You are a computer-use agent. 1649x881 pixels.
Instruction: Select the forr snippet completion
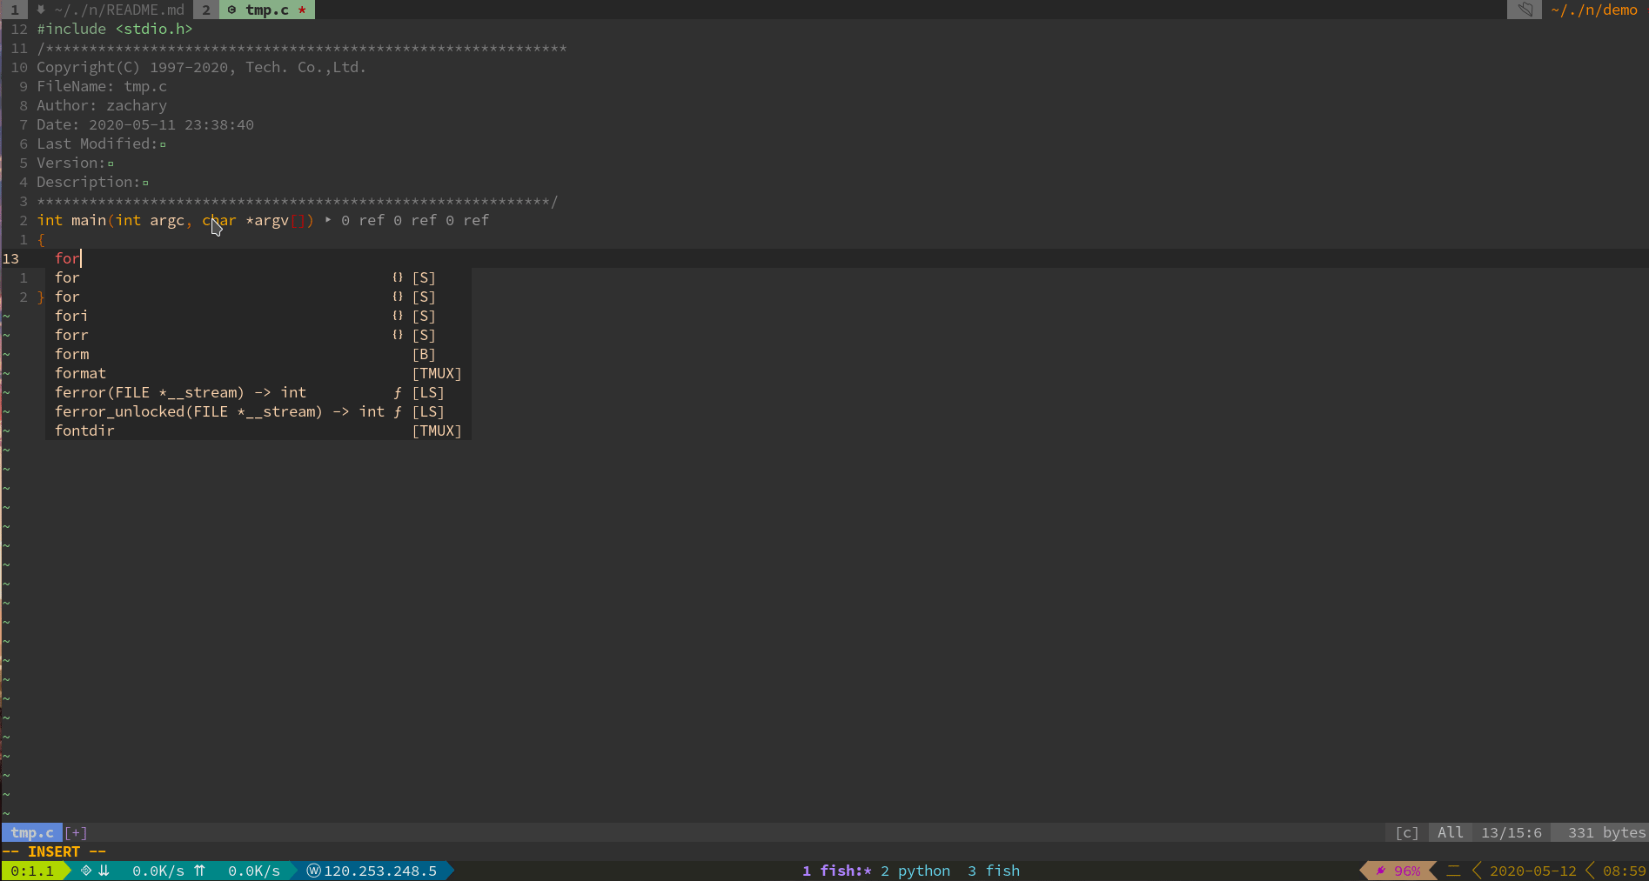[x=258, y=335]
